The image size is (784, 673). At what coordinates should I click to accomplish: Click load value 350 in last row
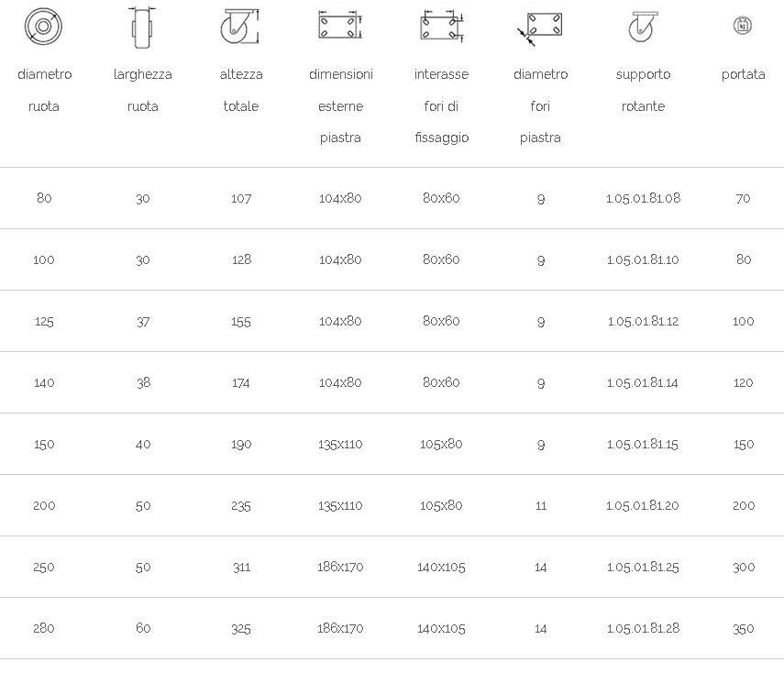(743, 628)
